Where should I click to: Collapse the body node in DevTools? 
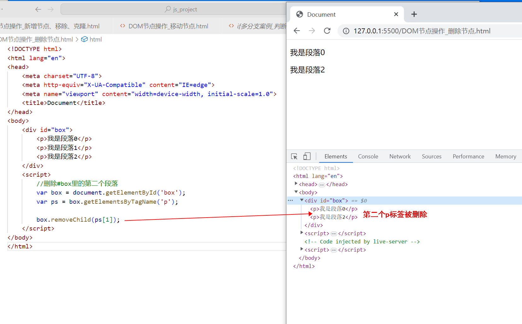click(x=296, y=192)
